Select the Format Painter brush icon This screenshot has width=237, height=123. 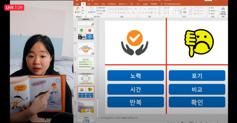click(x=82, y=13)
